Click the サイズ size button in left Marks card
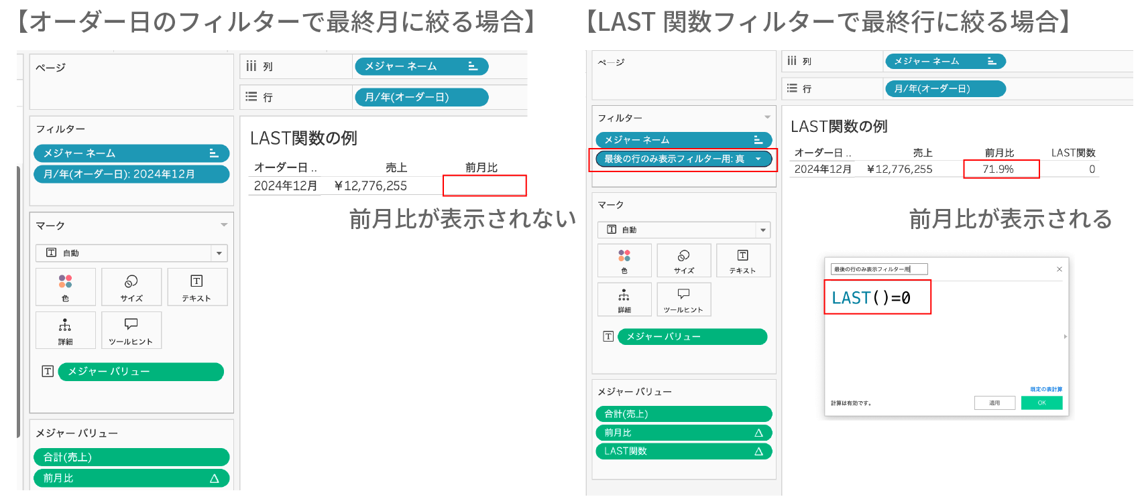 (131, 287)
